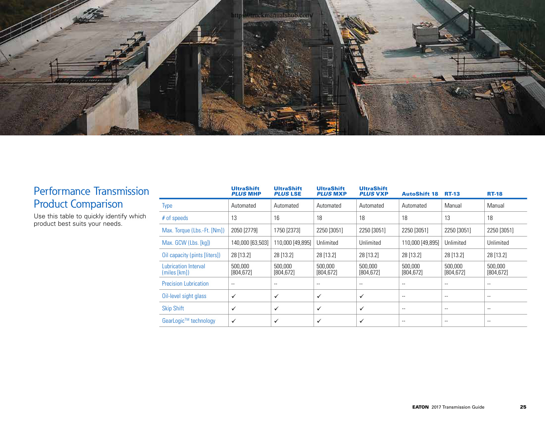Click the GearLogic checkmark under VXP
This screenshot has width=545, height=421.
(x=362, y=321)
